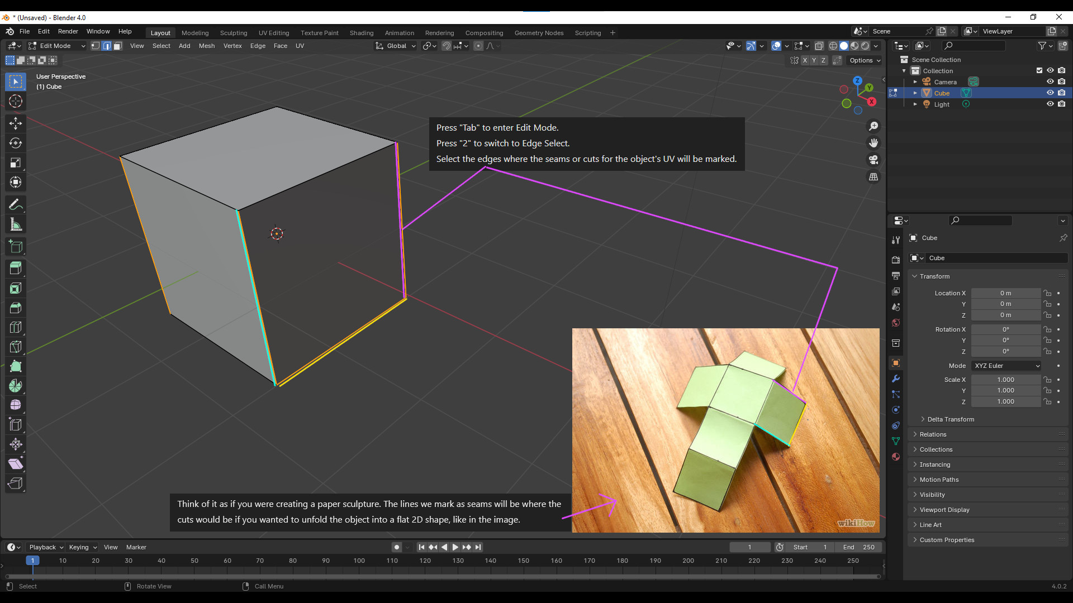Open the Edit Mode dropdown
Viewport: 1073px width, 603px height.
[x=56, y=46]
